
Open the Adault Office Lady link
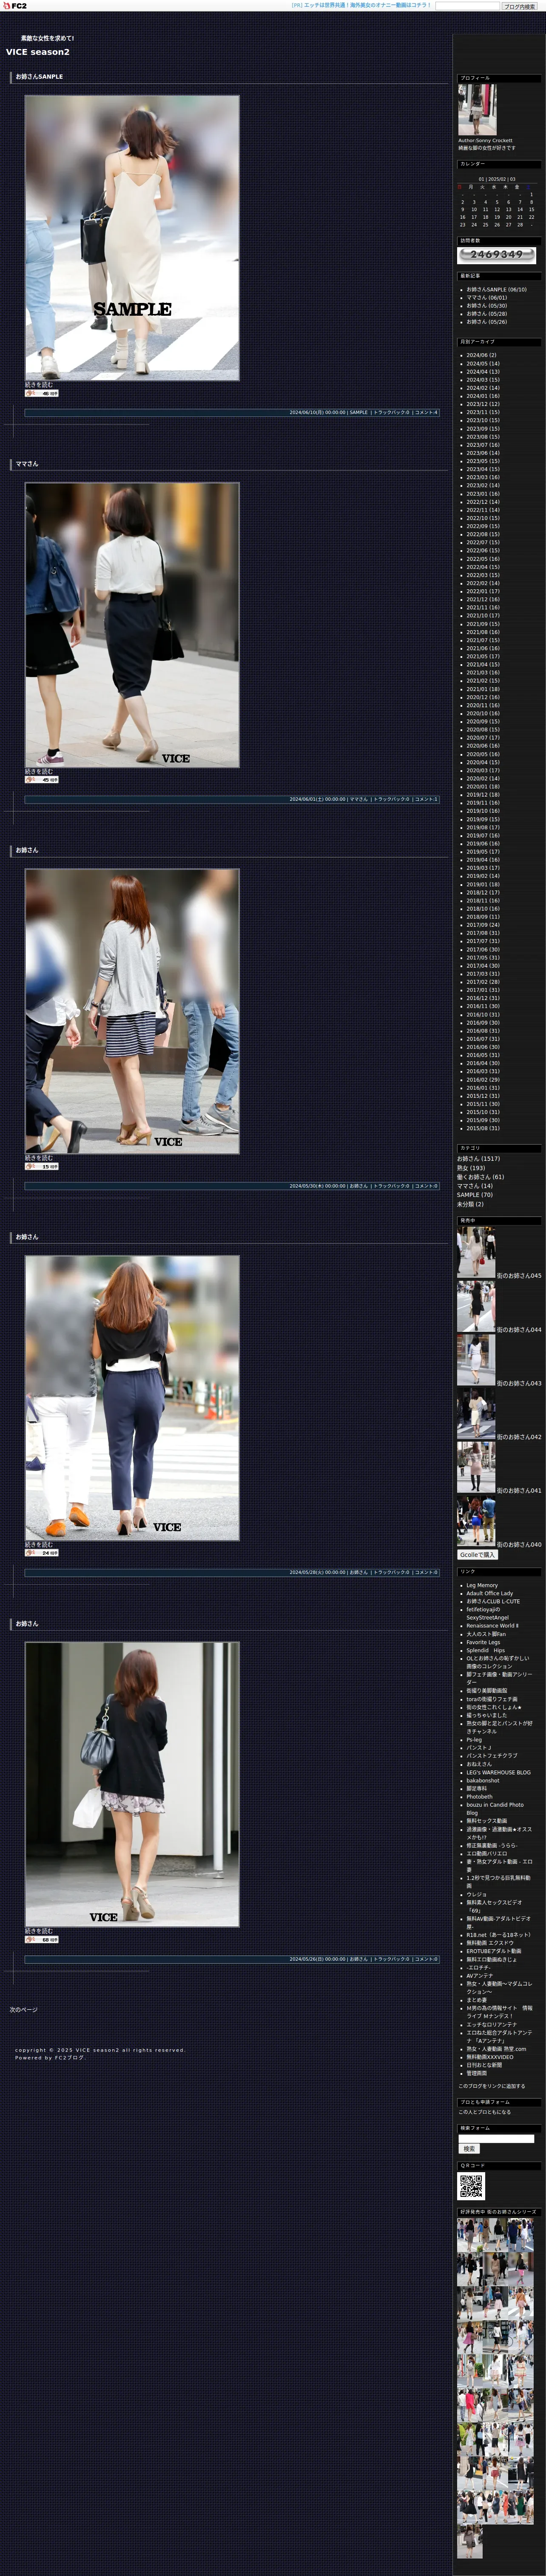click(489, 1593)
